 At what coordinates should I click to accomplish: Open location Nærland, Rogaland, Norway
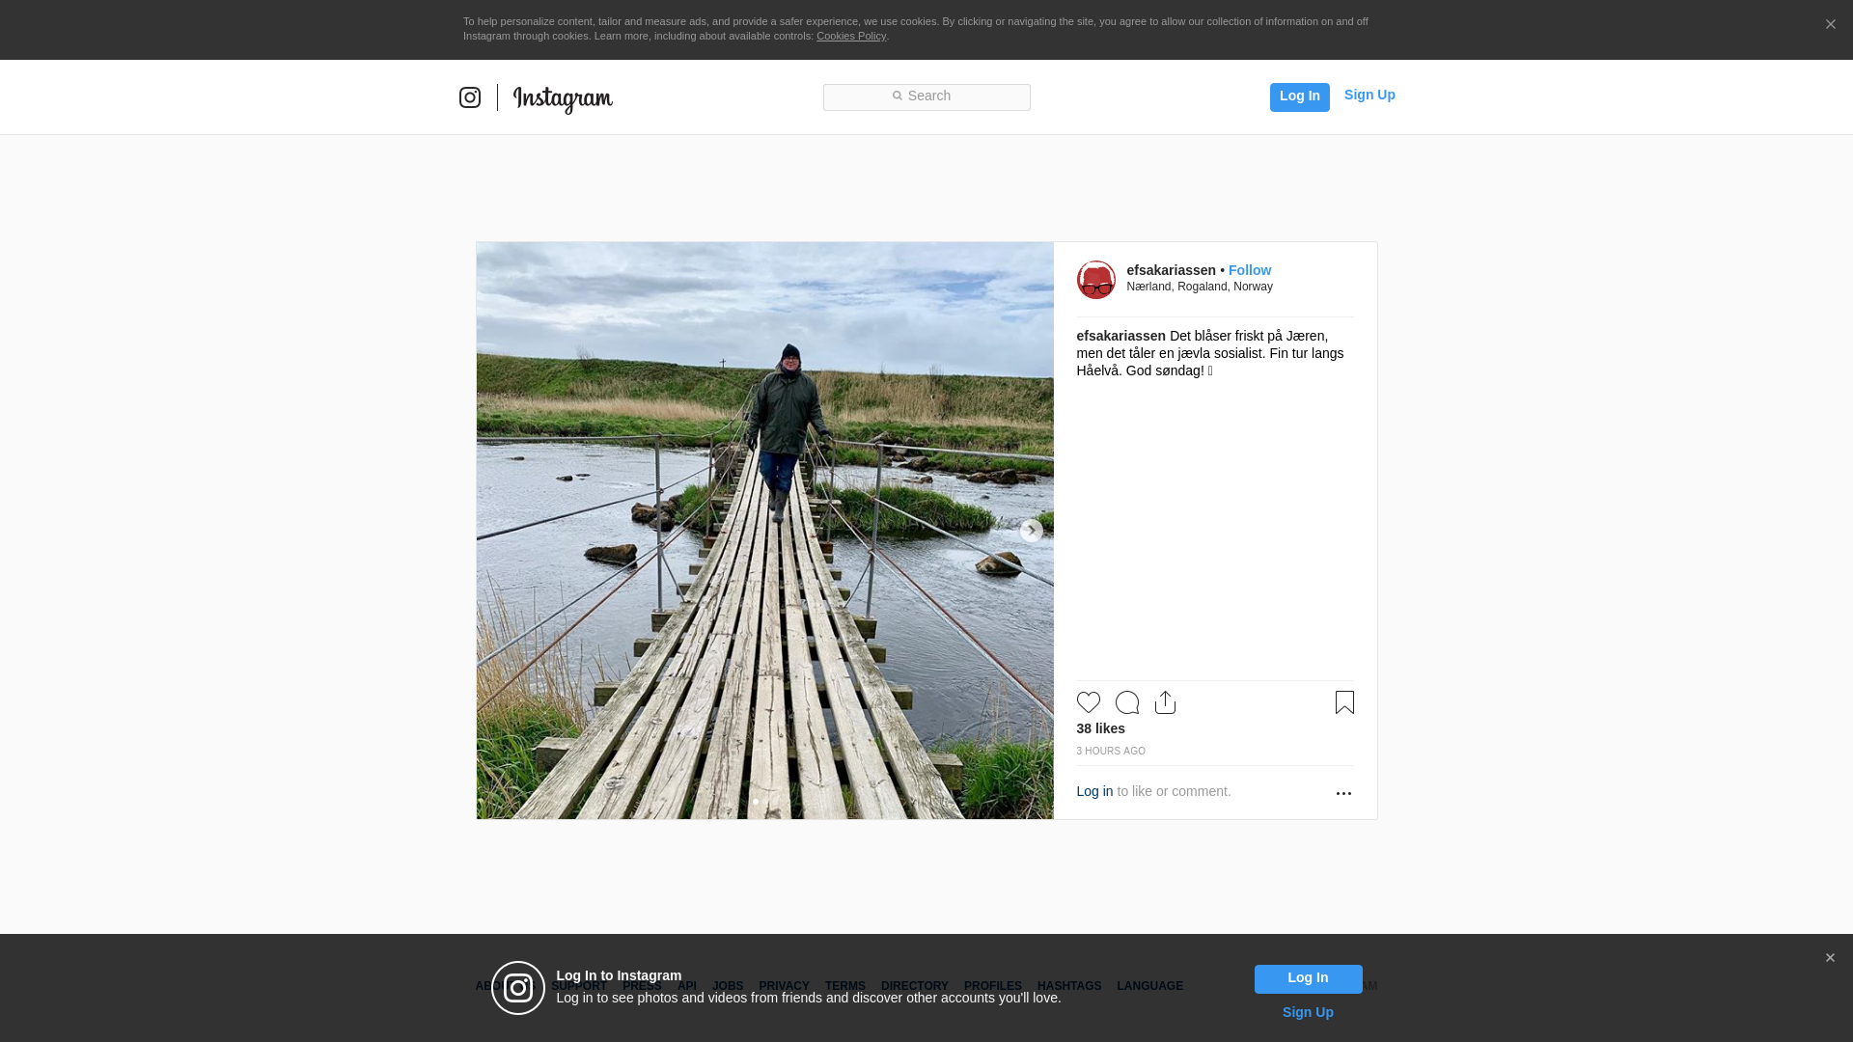pos(1199,287)
